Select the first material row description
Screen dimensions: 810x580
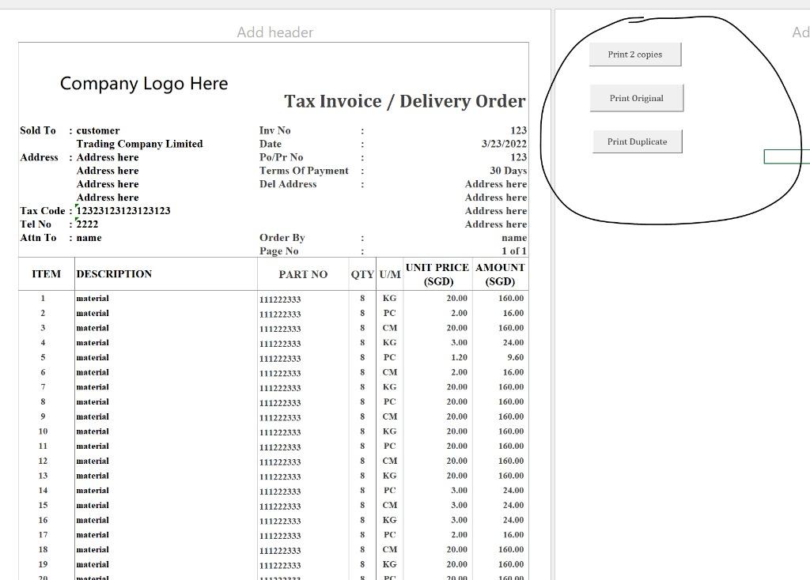(93, 298)
